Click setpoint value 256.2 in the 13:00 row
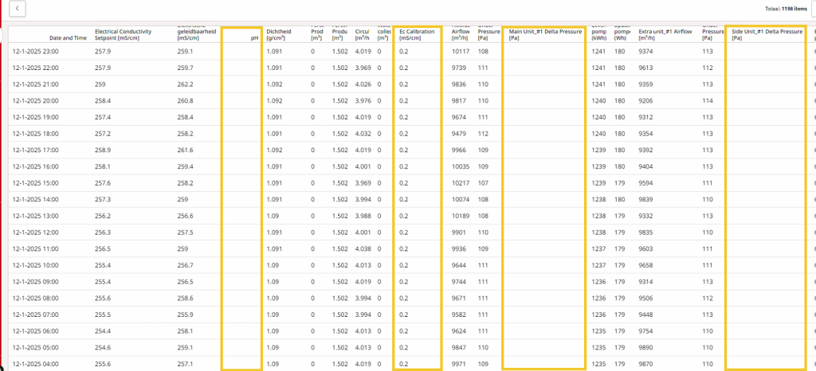 pyautogui.click(x=103, y=216)
